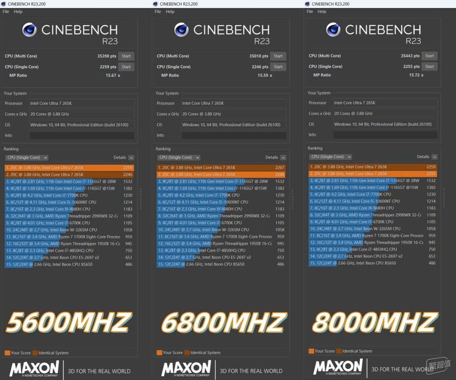Viewport: 456px width, 380px height.
Task: Click the dotted ranking panel handle, middle window
Action: (293, 199)
